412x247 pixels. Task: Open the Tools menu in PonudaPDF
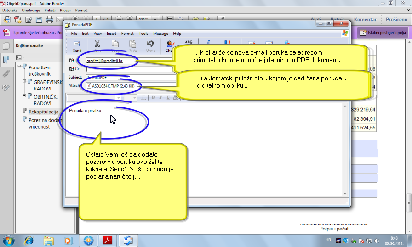coord(143,34)
